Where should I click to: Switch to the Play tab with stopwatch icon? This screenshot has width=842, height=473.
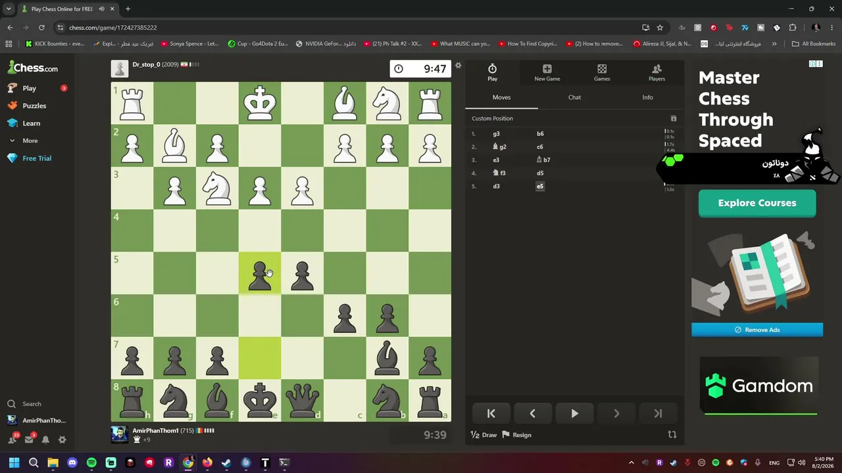[492, 72]
